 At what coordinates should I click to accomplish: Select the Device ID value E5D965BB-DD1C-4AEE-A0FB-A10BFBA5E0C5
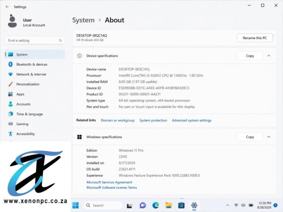pos(154,88)
